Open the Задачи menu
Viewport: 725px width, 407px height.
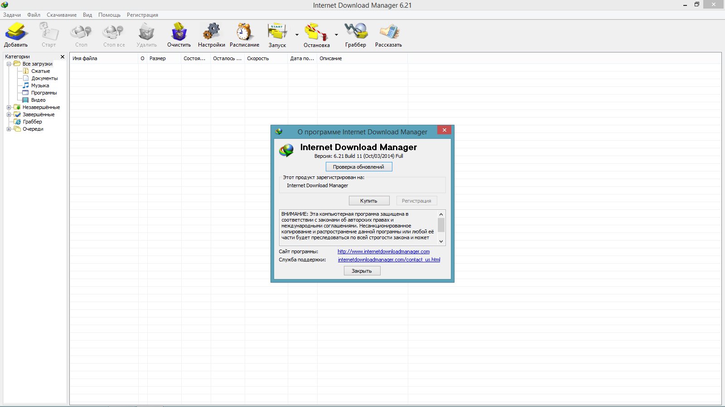pos(12,15)
